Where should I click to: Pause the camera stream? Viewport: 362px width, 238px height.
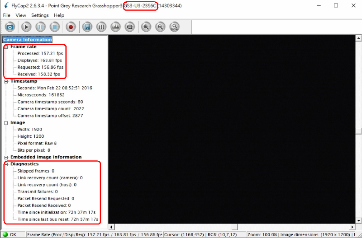[x=40, y=27]
